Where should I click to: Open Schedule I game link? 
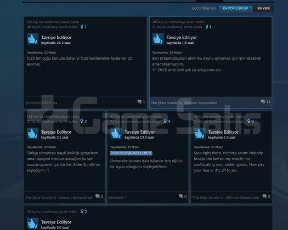[117, 198]
